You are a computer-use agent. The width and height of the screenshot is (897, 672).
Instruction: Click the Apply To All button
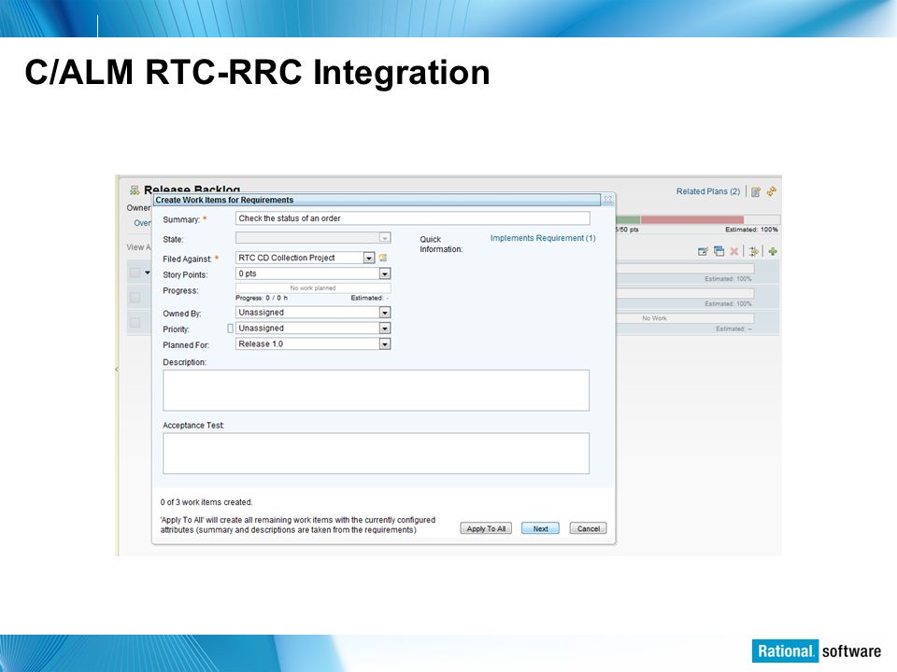tap(486, 528)
